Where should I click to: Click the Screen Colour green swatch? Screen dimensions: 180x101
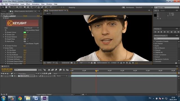(x=25, y=33)
